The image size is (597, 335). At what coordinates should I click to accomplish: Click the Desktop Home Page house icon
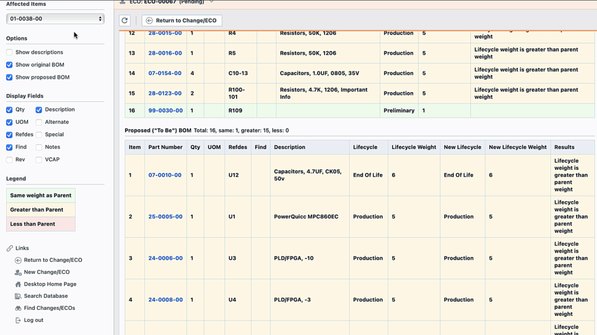18,284
